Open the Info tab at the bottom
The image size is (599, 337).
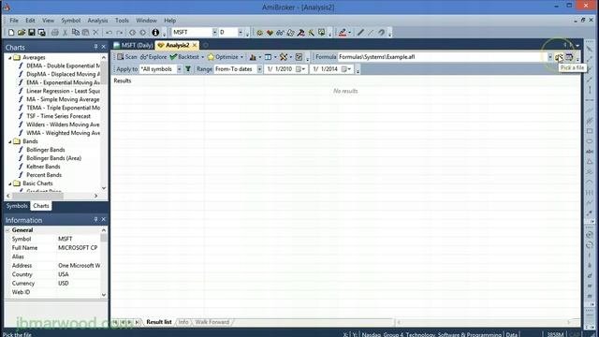(x=183, y=322)
